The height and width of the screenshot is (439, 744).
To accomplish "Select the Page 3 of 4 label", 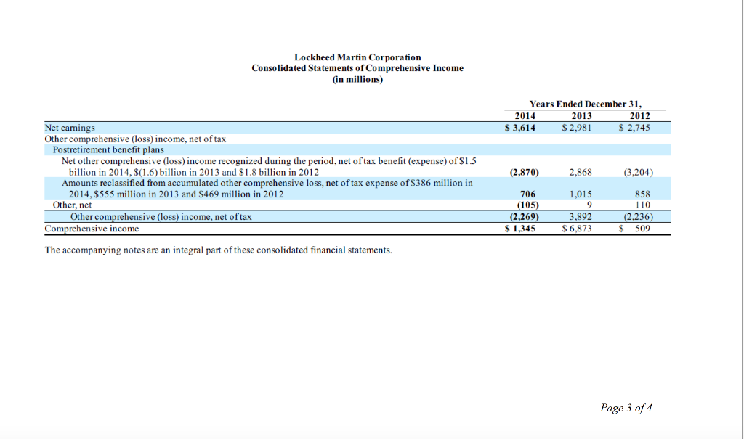I will [626, 408].
